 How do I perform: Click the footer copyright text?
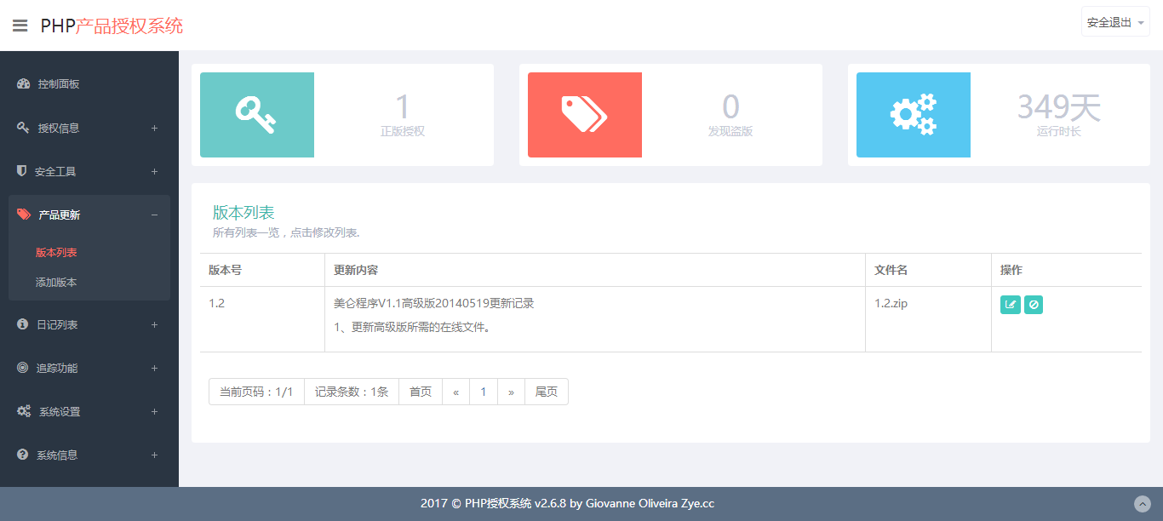tap(567, 503)
